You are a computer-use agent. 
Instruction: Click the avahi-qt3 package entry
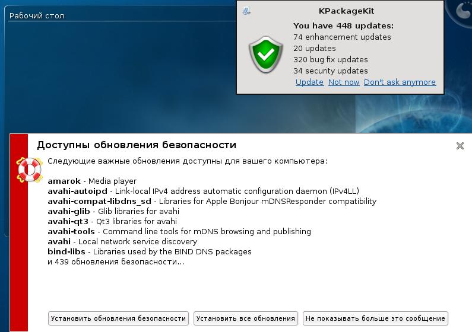point(112,222)
